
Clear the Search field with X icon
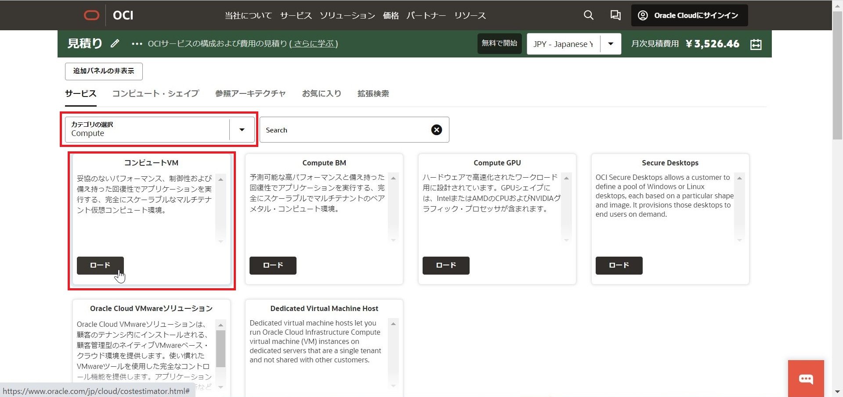pyautogui.click(x=436, y=130)
